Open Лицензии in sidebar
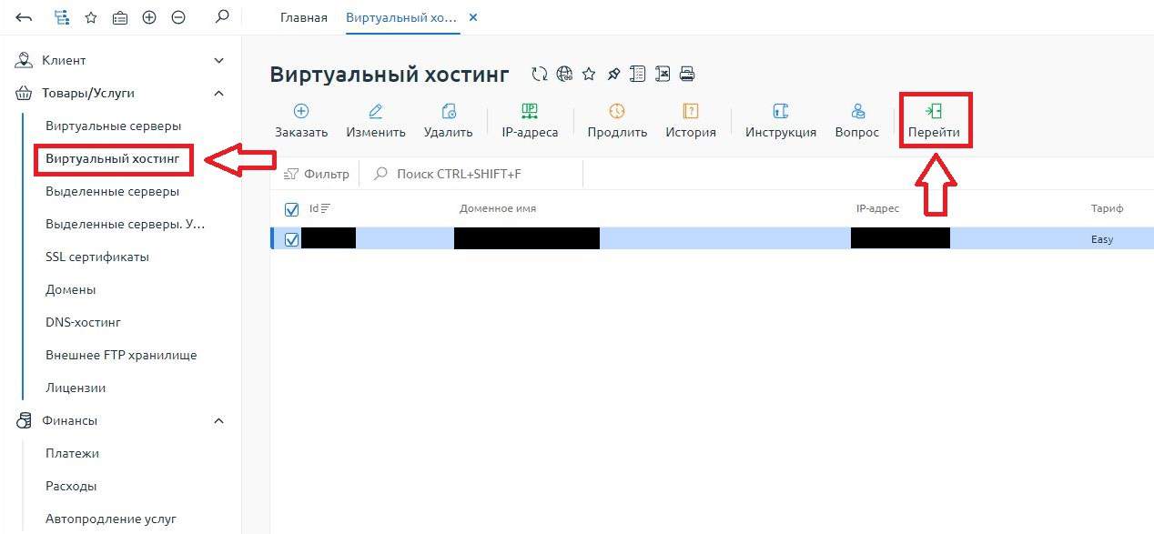 [x=76, y=388]
